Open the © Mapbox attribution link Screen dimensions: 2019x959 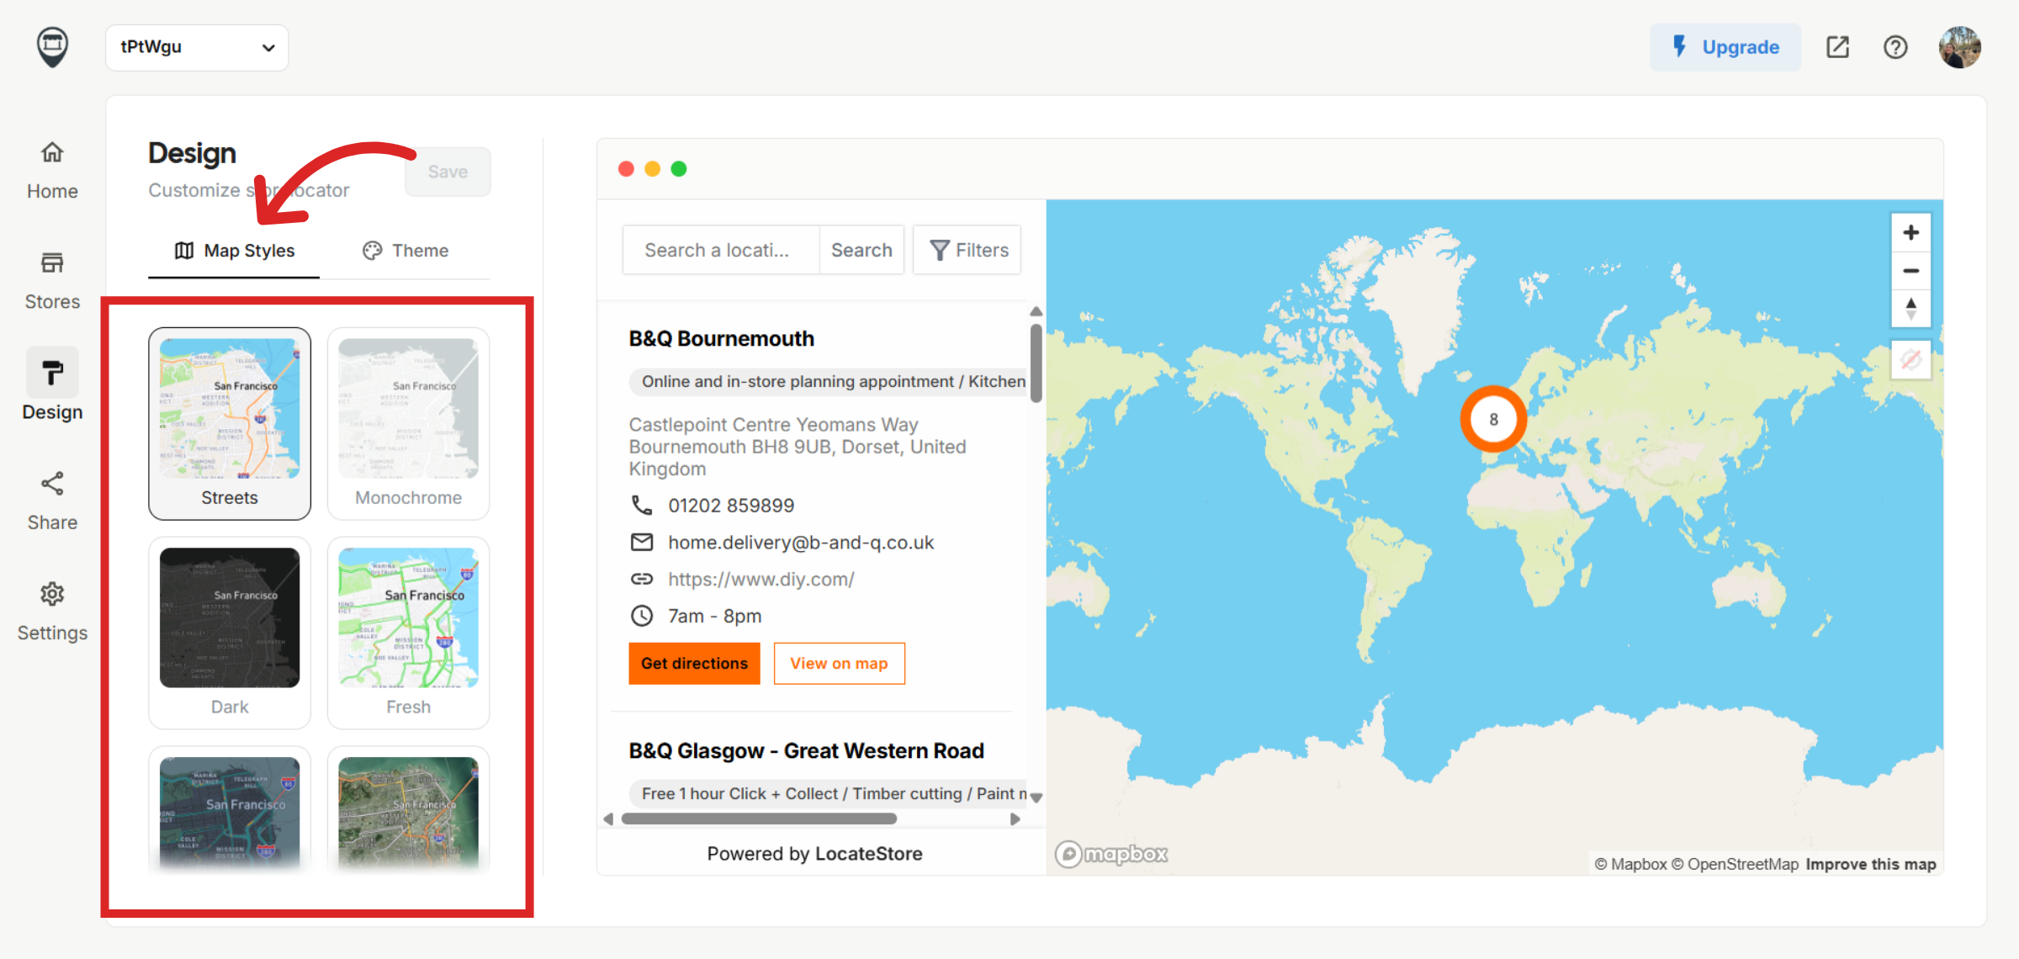[1630, 864]
